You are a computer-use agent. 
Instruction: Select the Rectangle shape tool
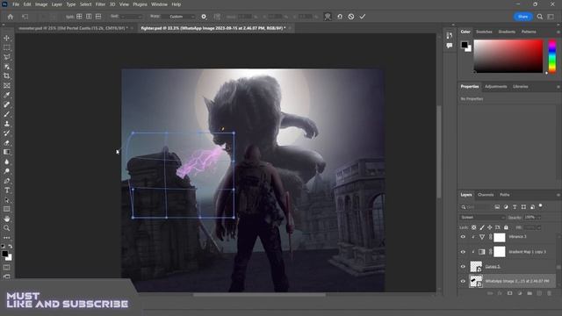tap(6, 209)
